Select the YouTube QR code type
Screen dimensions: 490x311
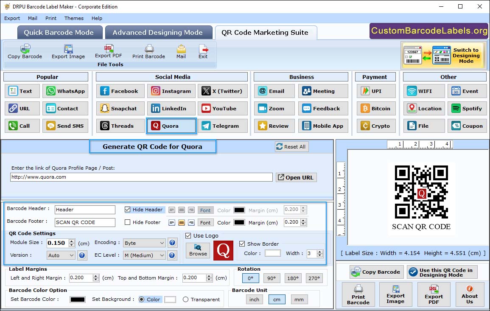point(222,109)
